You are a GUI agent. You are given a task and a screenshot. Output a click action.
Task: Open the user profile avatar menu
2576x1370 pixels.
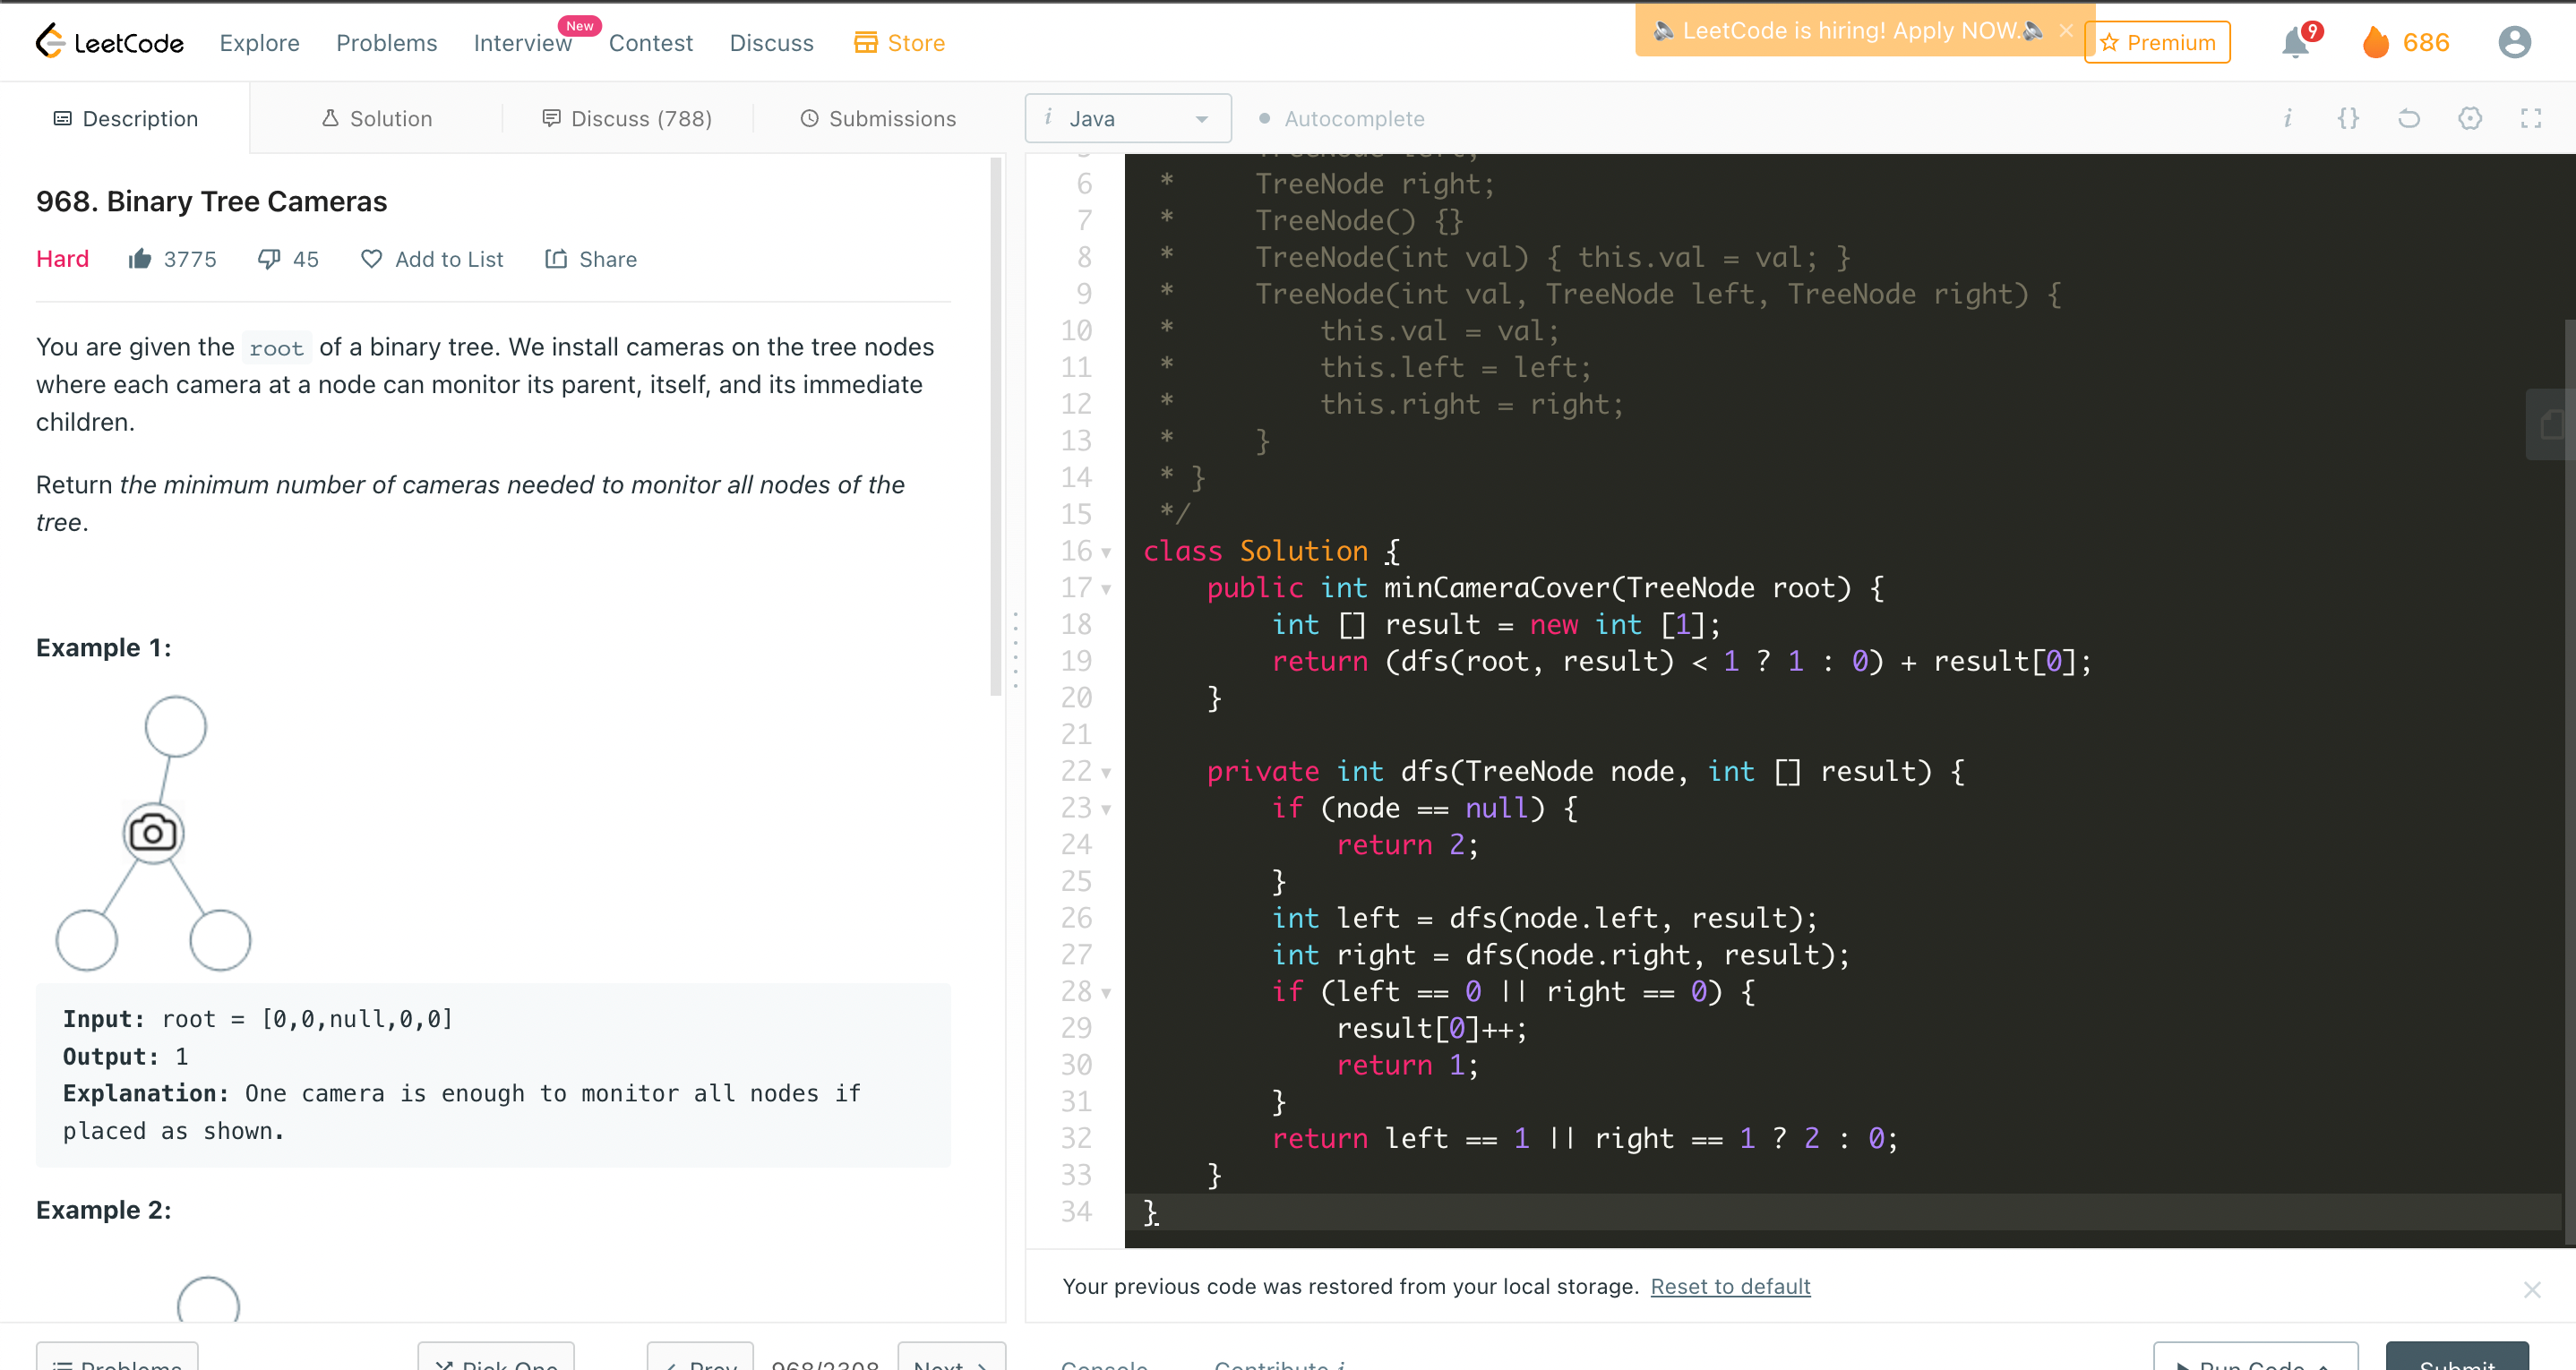click(2514, 42)
